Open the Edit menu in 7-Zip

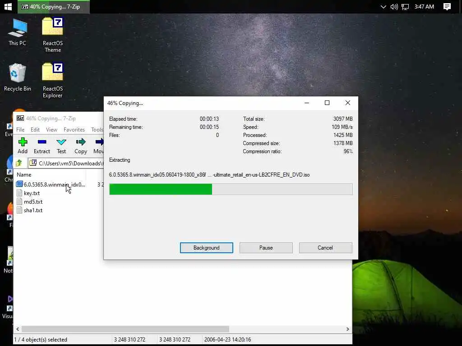pyautogui.click(x=35, y=129)
